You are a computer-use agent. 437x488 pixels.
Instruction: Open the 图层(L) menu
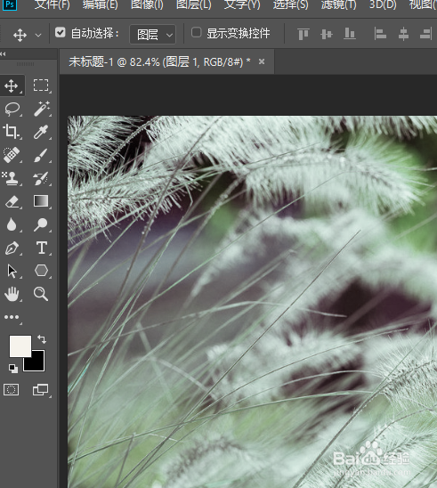coord(193,5)
